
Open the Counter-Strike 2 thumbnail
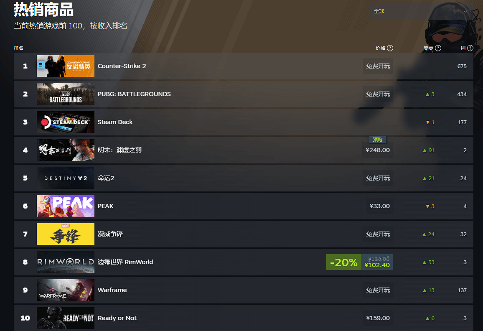[65, 66]
